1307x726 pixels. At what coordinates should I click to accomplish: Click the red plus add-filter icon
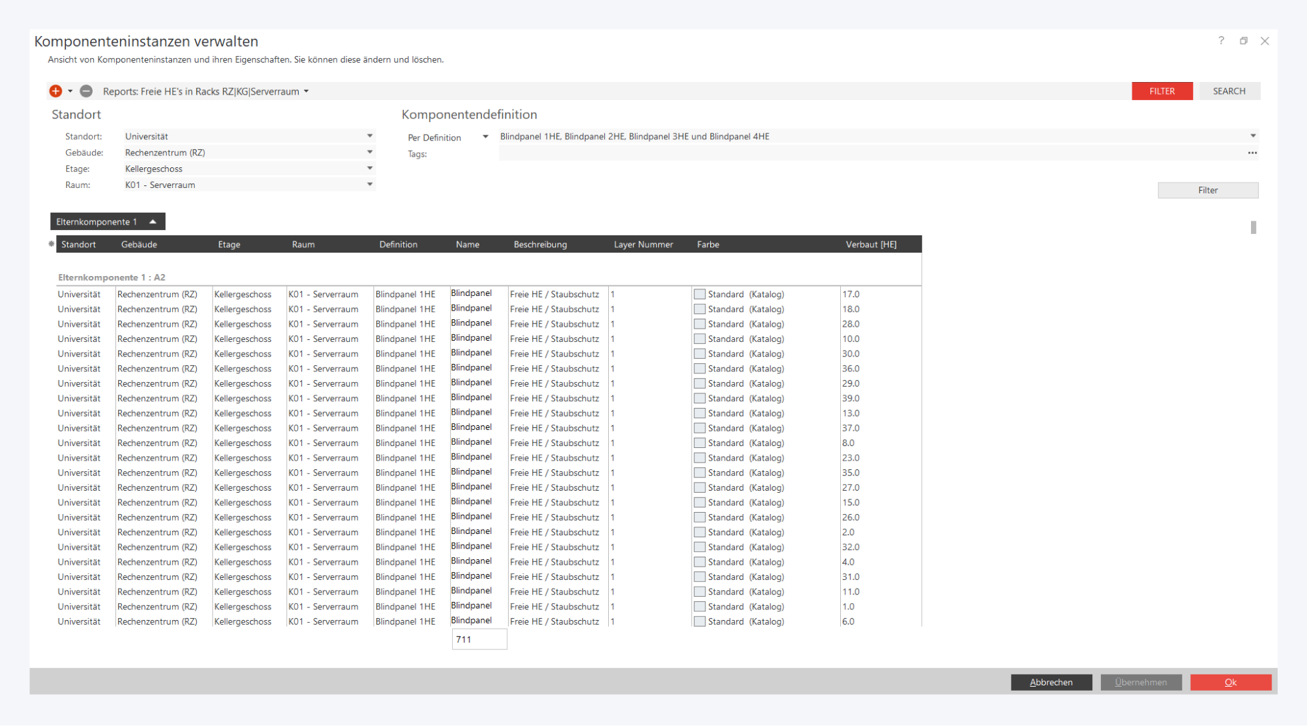pyautogui.click(x=55, y=91)
